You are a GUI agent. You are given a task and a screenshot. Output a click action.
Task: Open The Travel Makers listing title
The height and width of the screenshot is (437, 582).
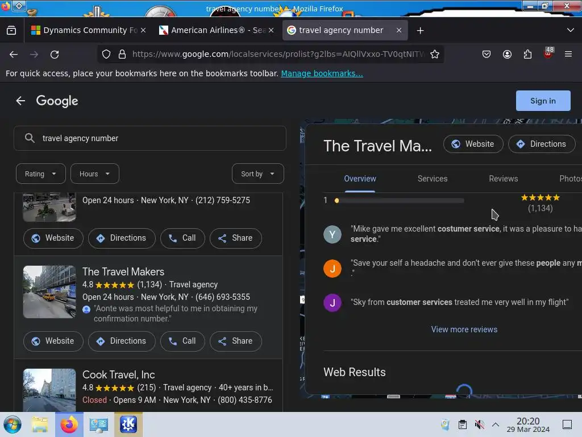tap(123, 271)
